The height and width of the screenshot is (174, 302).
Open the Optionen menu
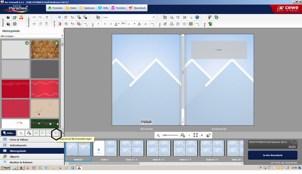pos(87,8)
